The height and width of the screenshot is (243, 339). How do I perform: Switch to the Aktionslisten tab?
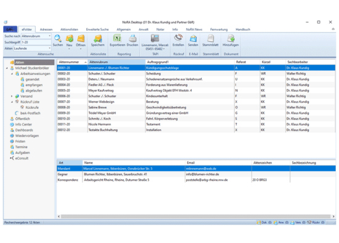click(x=69, y=30)
